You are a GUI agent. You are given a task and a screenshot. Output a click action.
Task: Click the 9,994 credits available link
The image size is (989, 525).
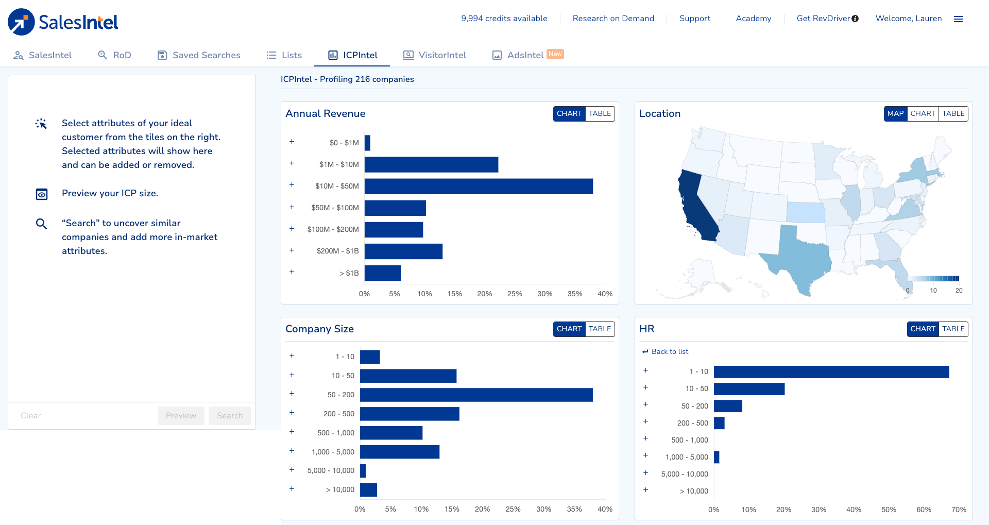click(504, 19)
